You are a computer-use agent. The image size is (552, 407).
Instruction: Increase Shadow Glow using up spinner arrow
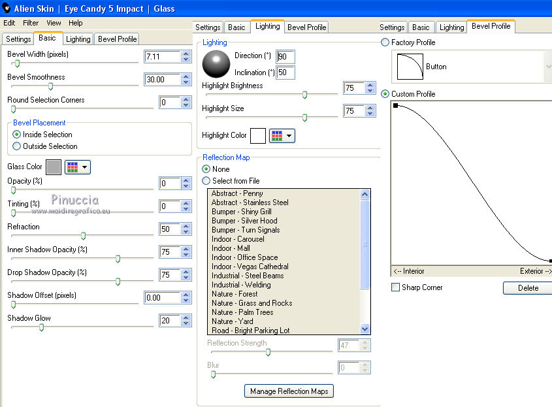point(186,317)
